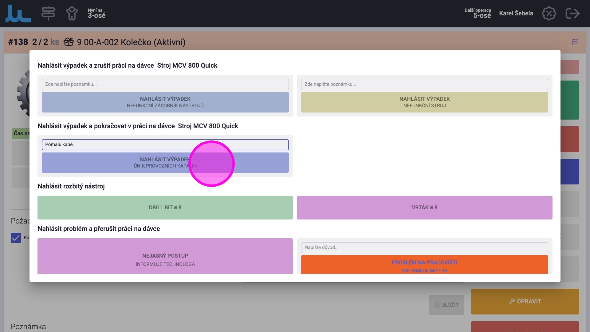
Task: Click the worker apron icon
Action: pyautogui.click(x=72, y=14)
